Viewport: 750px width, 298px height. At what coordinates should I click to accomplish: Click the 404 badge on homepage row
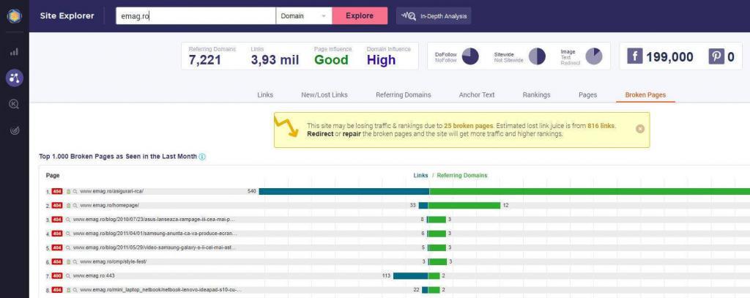click(57, 205)
